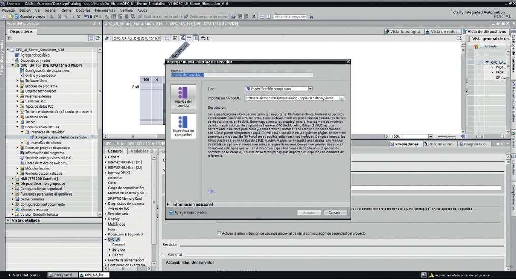Click the Nombre input field in the dialog
Screen dimensions: 516x279
point(242,75)
